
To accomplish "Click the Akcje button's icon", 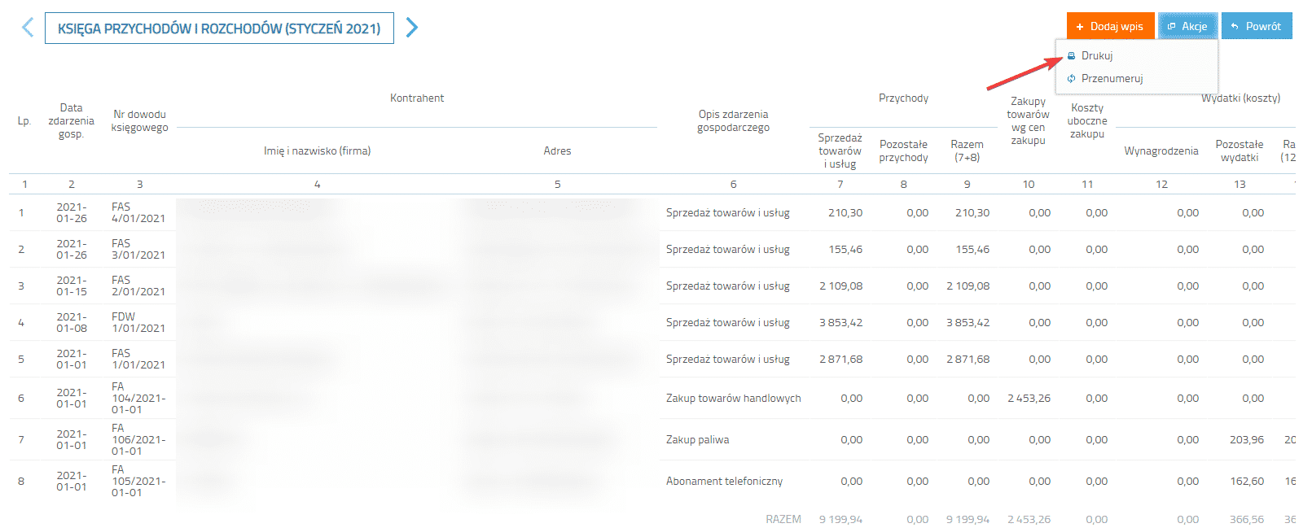I will tap(1171, 27).
